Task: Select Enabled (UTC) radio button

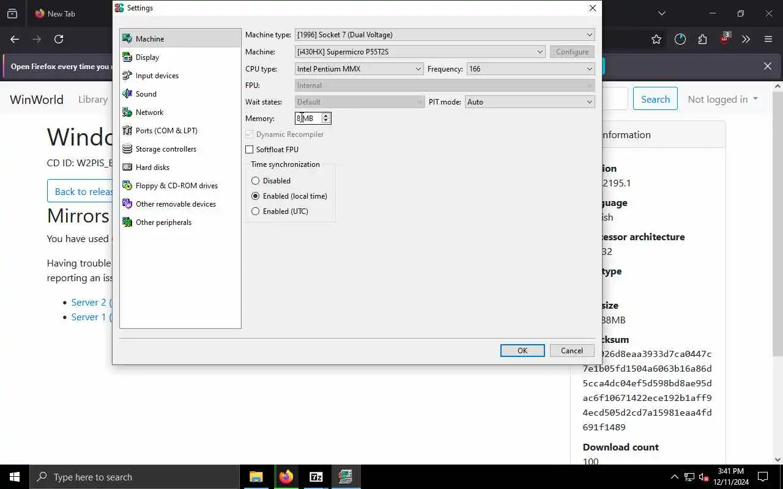Action: coord(255,211)
